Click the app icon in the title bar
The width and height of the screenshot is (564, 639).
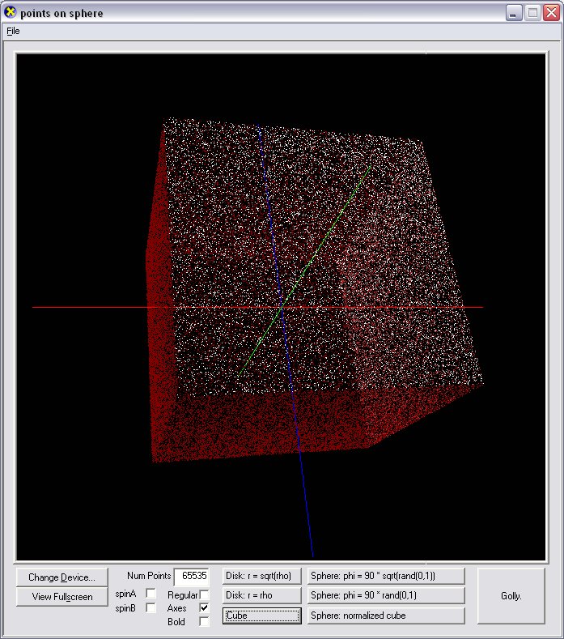[x=11, y=12]
